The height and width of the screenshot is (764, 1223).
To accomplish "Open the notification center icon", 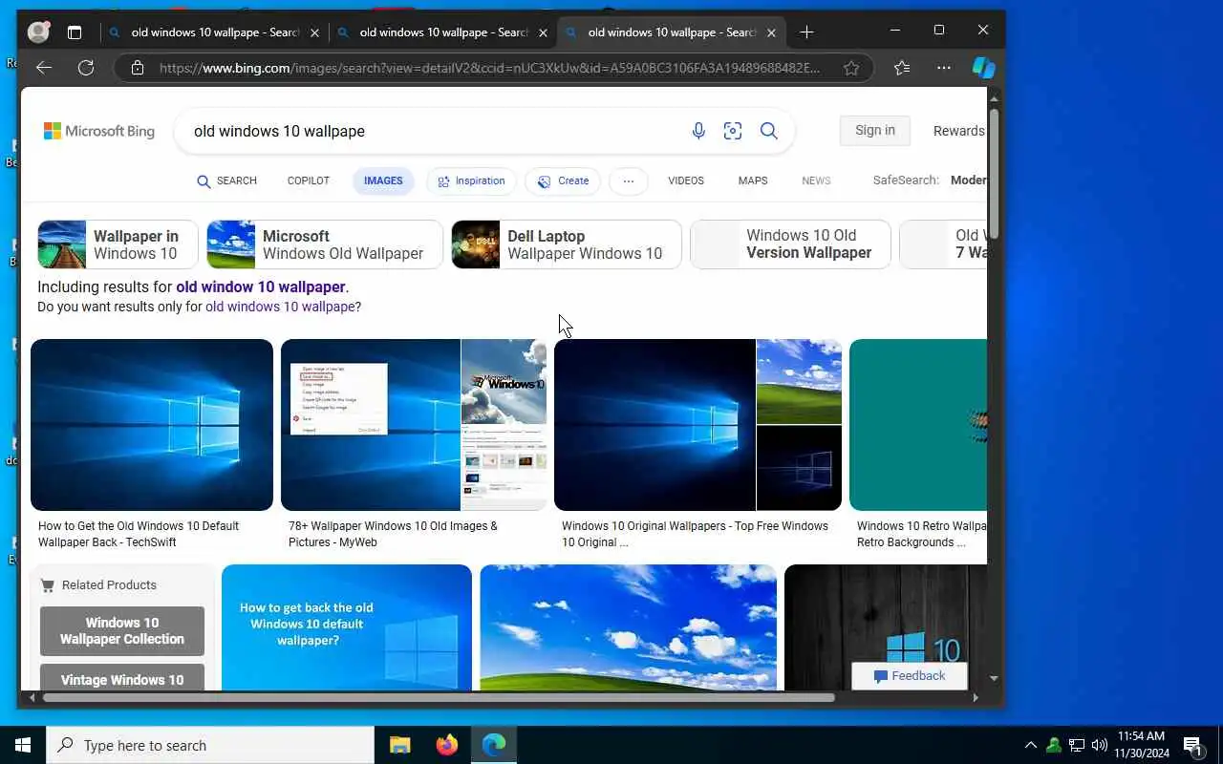I will tap(1192, 745).
